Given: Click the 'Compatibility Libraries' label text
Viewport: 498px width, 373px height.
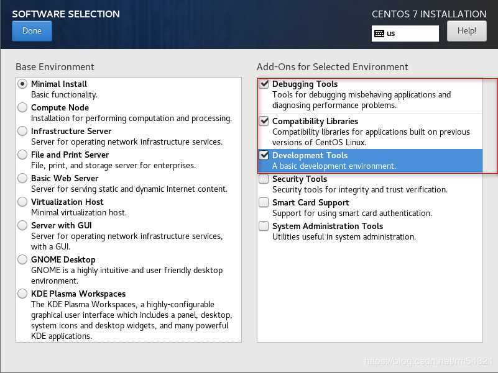Looking at the screenshot, I should [315, 121].
